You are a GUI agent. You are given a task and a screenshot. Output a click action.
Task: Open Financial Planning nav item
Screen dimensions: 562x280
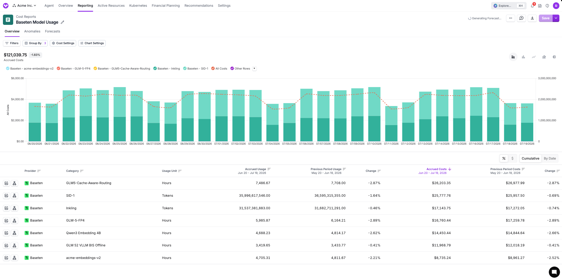pyautogui.click(x=165, y=6)
